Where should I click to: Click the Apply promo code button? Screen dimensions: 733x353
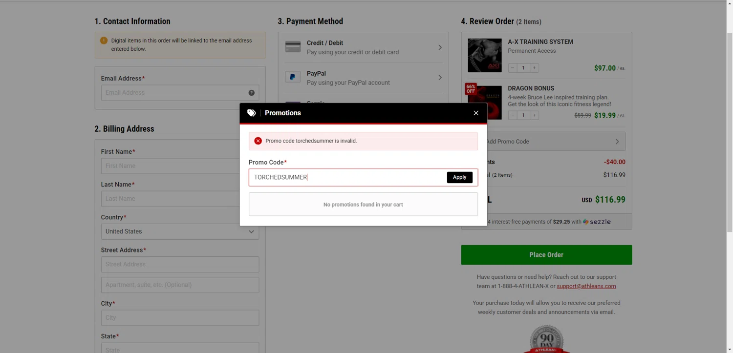459,177
